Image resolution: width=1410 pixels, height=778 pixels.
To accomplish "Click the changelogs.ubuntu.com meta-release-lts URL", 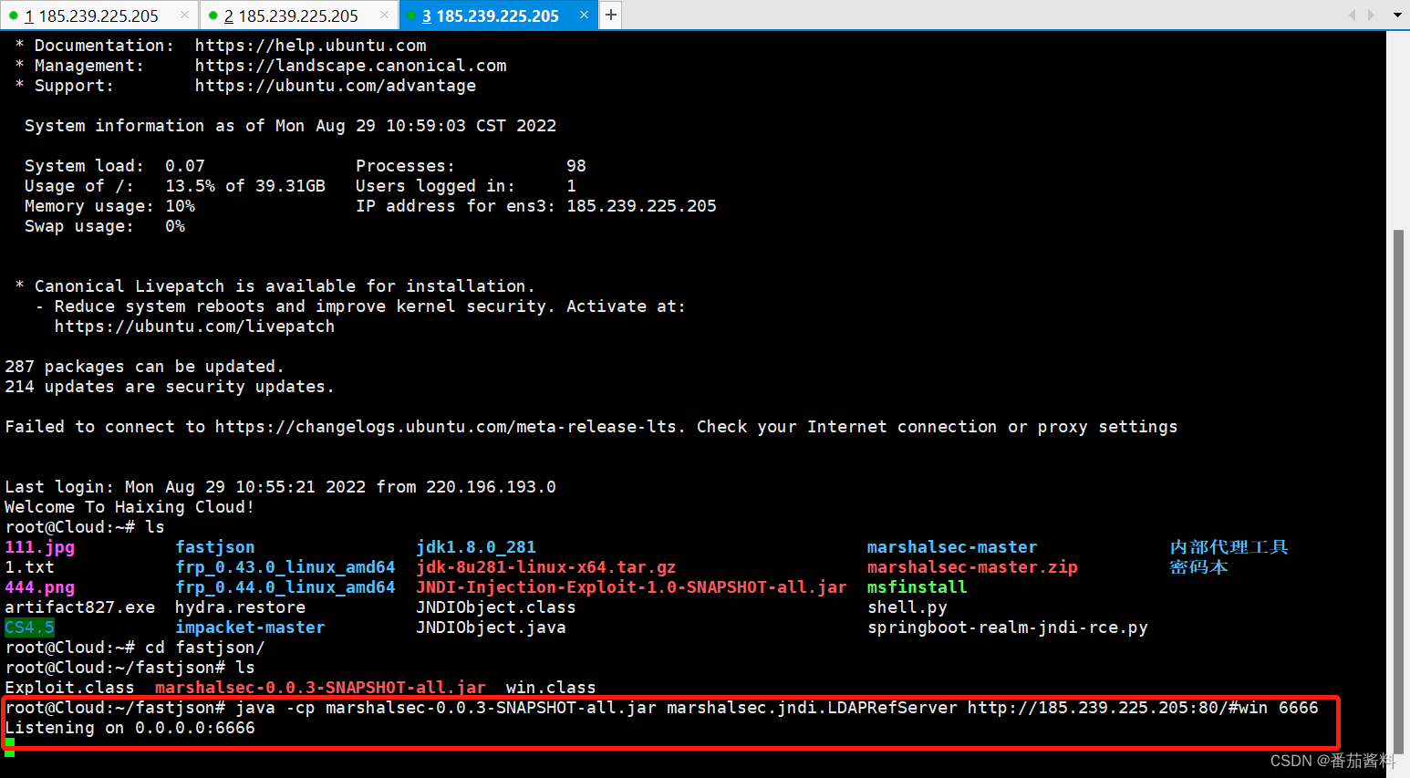I will (x=446, y=427).
